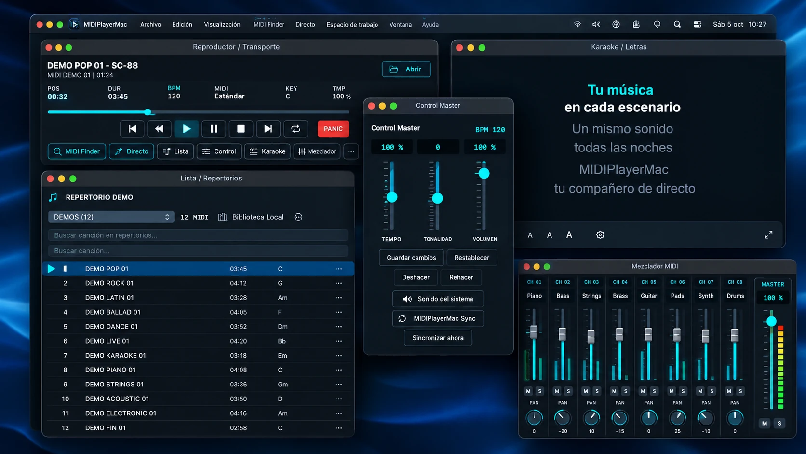Solo the Bass channel CH 02
The image size is (806, 454).
click(x=568, y=391)
